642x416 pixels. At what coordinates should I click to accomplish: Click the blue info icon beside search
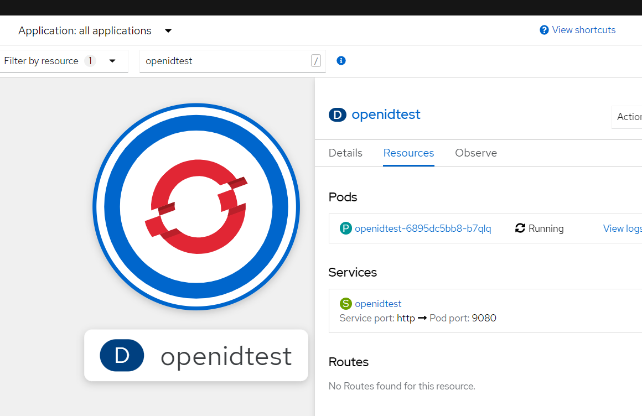point(341,61)
